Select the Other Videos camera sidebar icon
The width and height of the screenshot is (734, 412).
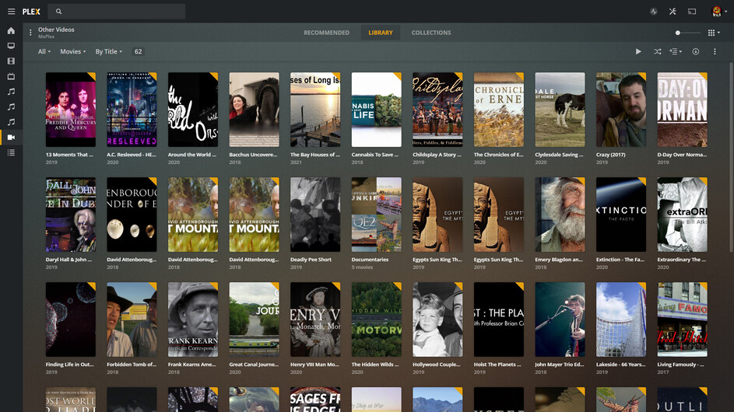tap(11, 137)
